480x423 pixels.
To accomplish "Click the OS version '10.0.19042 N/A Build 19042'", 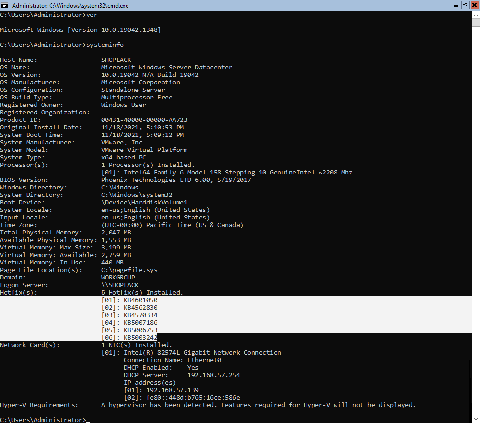I will pyautogui.click(x=150, y=75).
